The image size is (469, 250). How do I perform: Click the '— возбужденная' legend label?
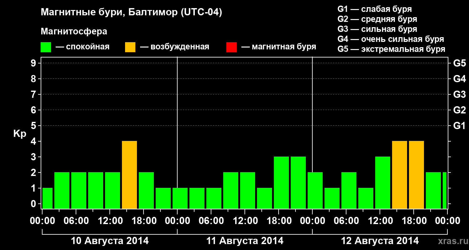[x=174, y=47]
